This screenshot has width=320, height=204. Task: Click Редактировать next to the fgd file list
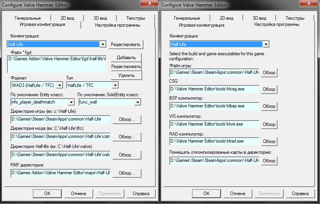tap(126, 66)
